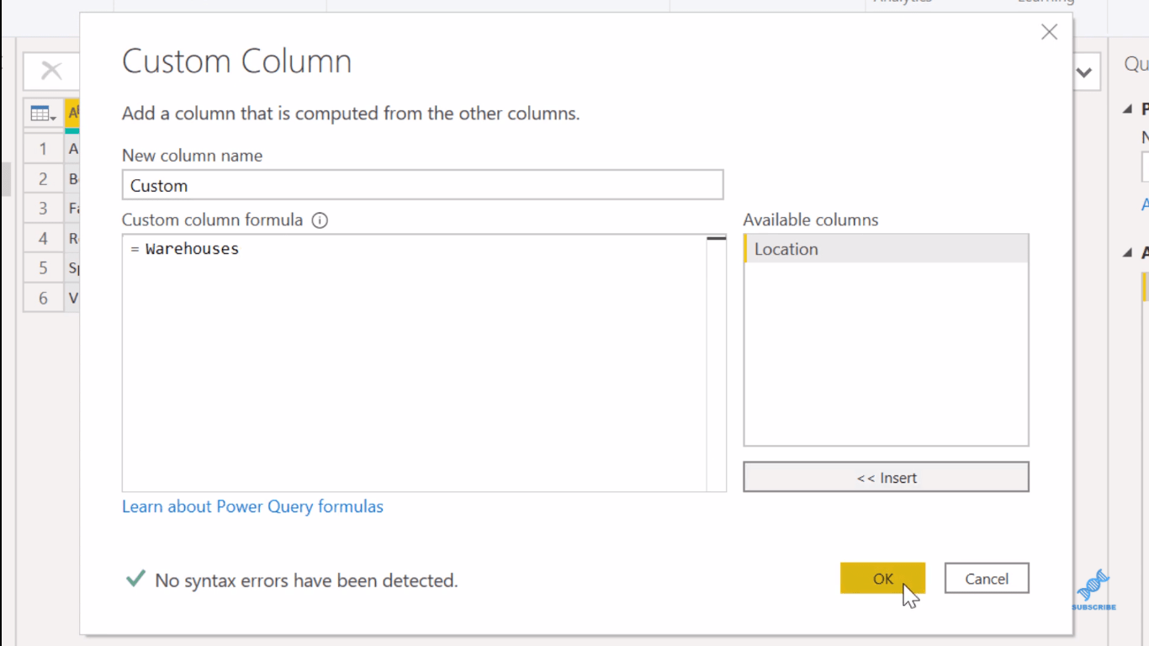
Task: Click the Available columns label
Action: (811, 220)
